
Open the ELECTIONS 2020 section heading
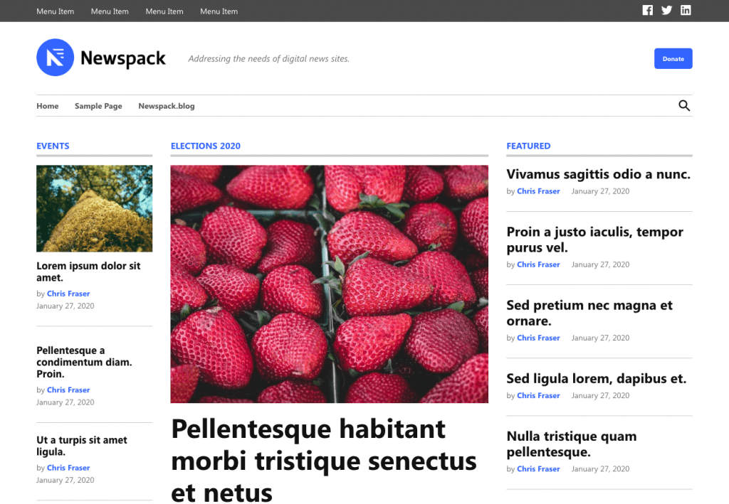[206, 146]
